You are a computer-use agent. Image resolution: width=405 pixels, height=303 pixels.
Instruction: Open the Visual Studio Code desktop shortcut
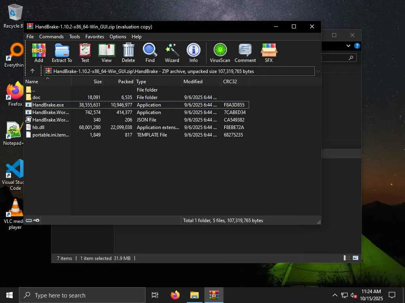(13, 175)
